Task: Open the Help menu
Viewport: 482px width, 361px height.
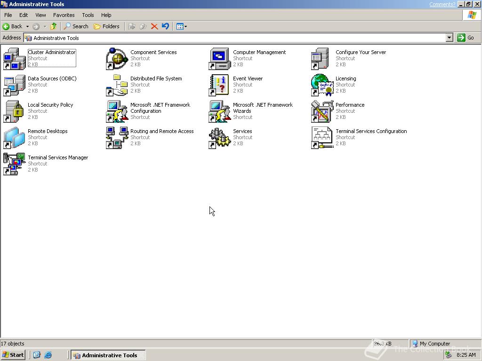Action: [x=106, y=15]
